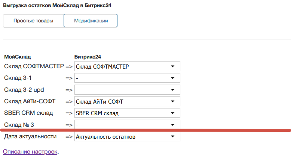Open the Актуальность остатков dropdown
291x161 pixels.
pos(127,137)
